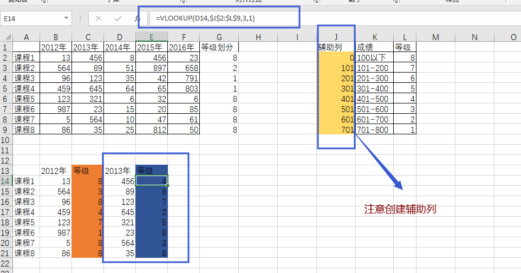
Task: Select column B header
Action: click(56, 37)
